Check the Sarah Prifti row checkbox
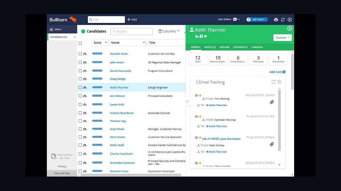The height and width of the screenshot is (191, 341). tap(80, 104)
